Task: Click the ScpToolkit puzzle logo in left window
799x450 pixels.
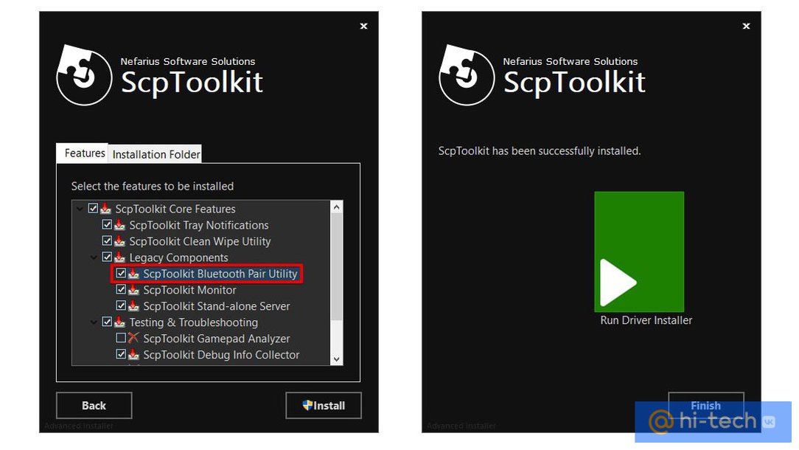Action: 83,75
